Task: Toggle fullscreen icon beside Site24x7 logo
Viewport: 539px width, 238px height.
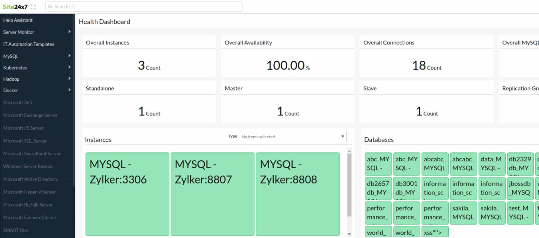Action: click(33, 7)
